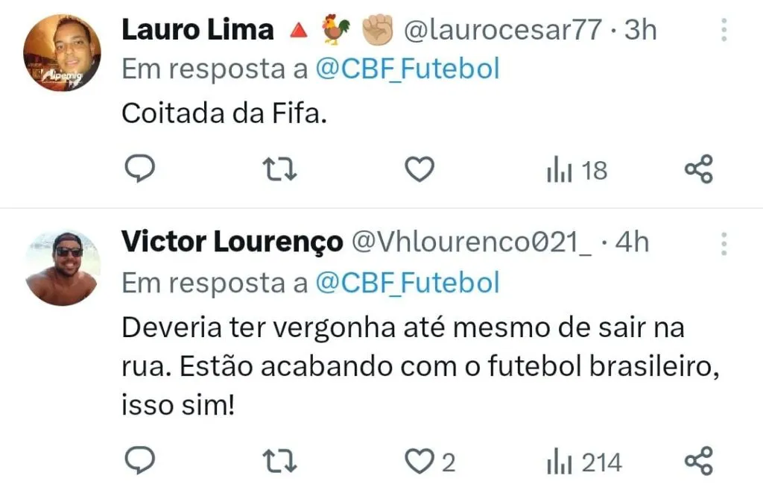View analytics showing 214 views
This screenshot has height=499, width=763.
pyautogui.click(x=584, y=463)
